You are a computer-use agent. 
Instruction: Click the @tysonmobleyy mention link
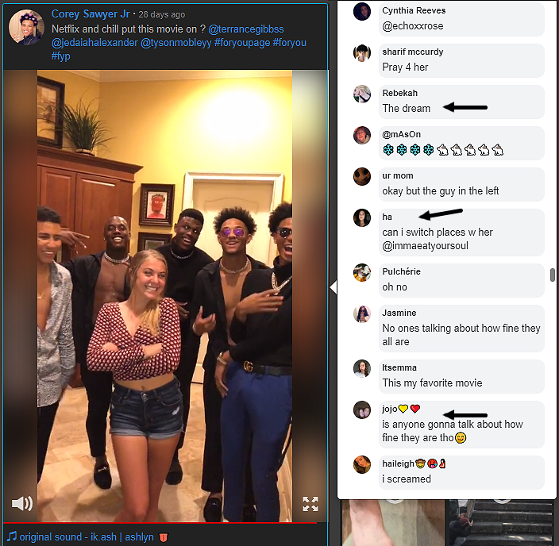click(175, 42)
